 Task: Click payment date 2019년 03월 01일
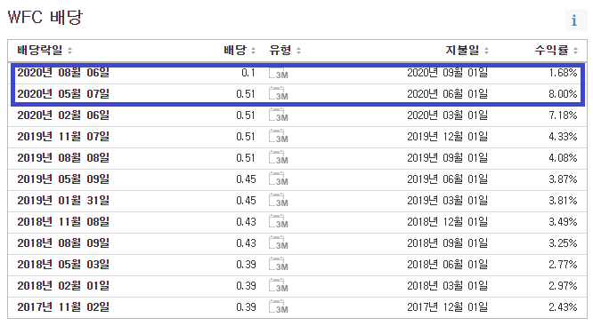(447, 201)
